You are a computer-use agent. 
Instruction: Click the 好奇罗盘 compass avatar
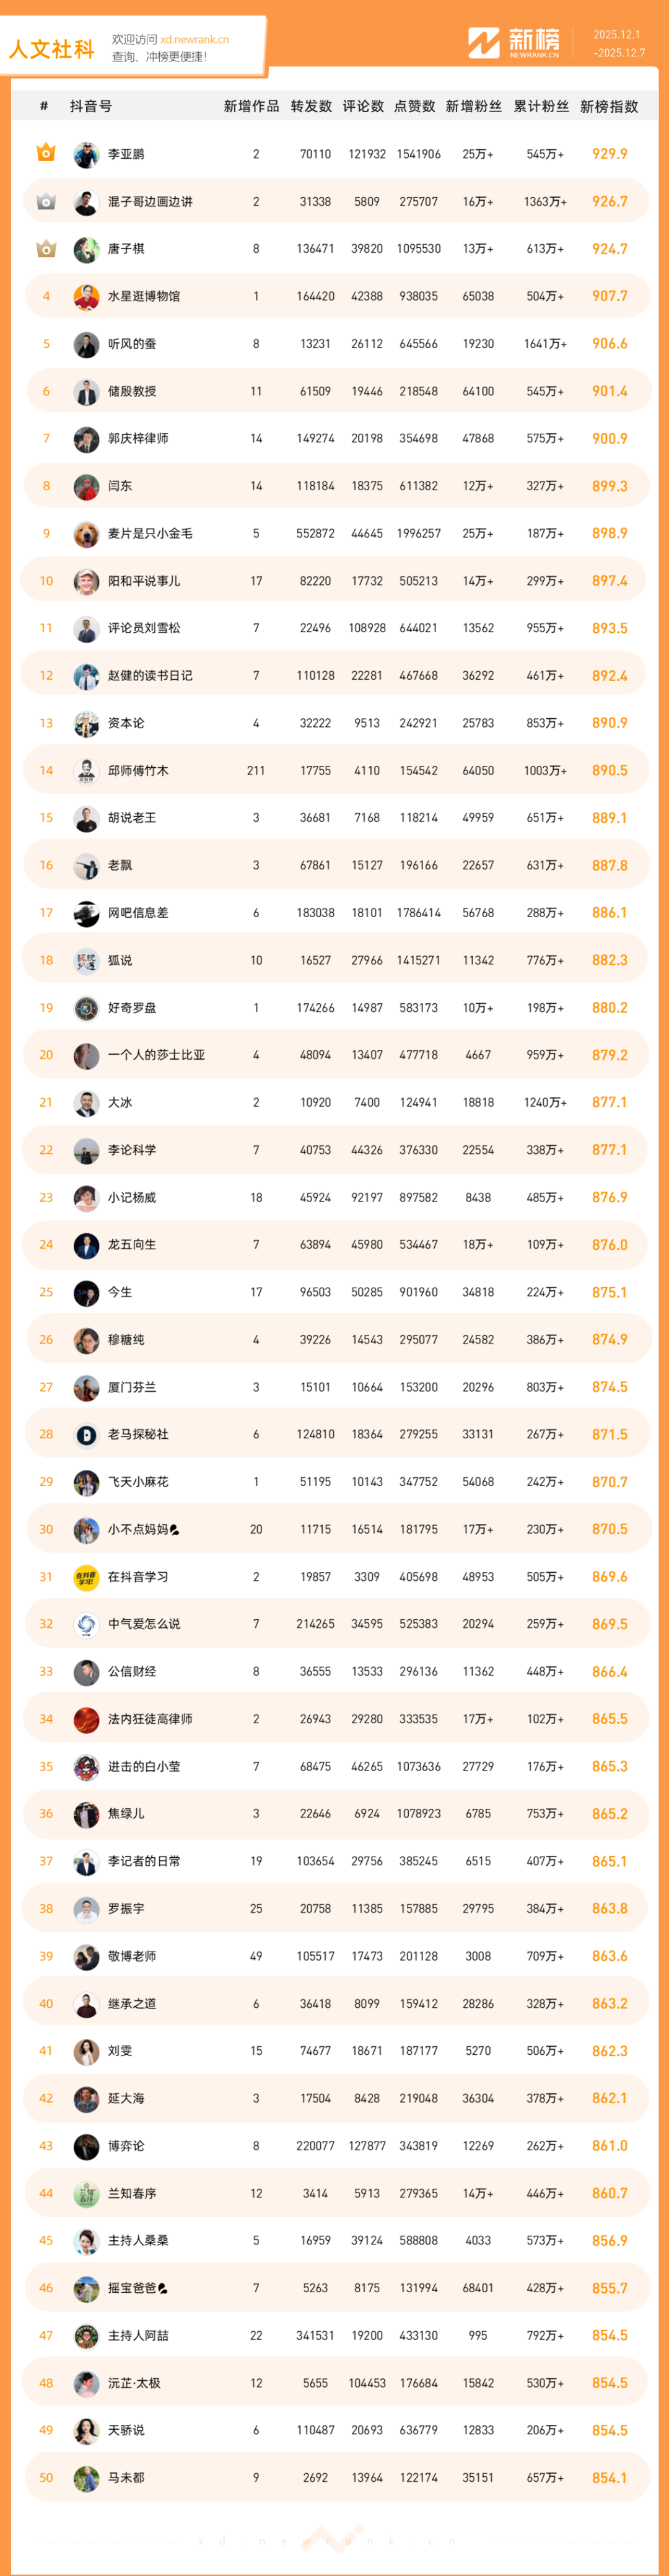86,1008
